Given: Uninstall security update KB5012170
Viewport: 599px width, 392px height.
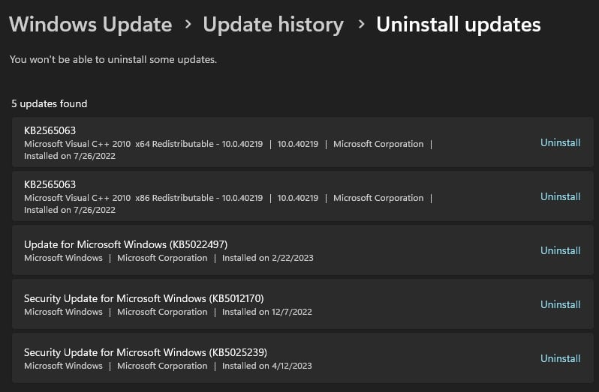Looking at the screenshot, I should pyautogui.click(x=560, y=304).
